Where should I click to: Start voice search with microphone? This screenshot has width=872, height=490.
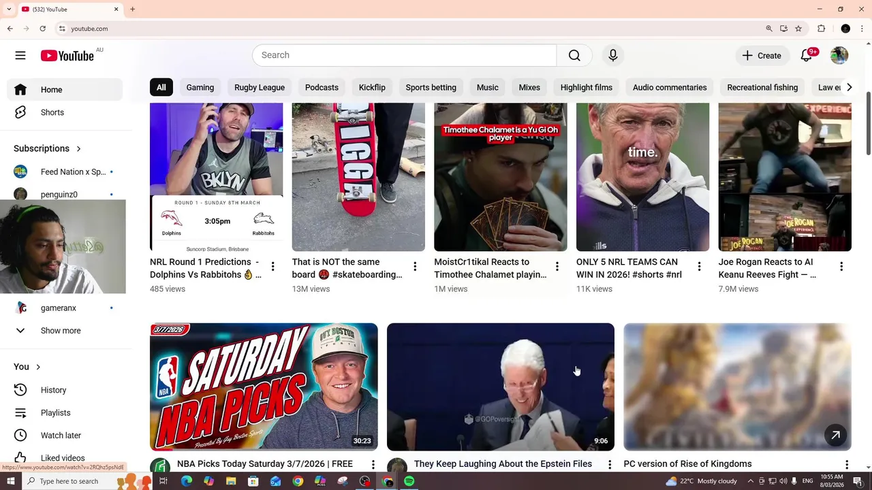[x=613, y=55]
